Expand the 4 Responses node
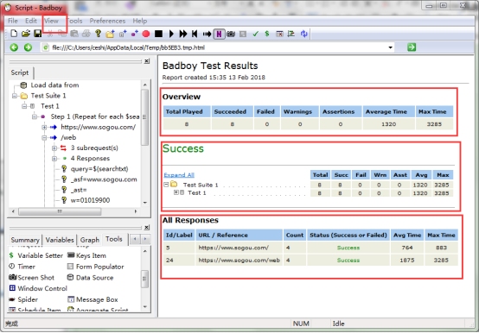Viewport: 479px width, 333px height. click(x=54, y=159)
